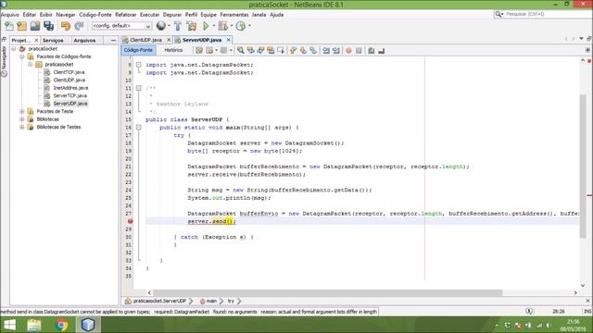Viewport: 593px width, 333px height.
Task: Click Find Next Occurrence editor icon
Action: tap(260, 50)
